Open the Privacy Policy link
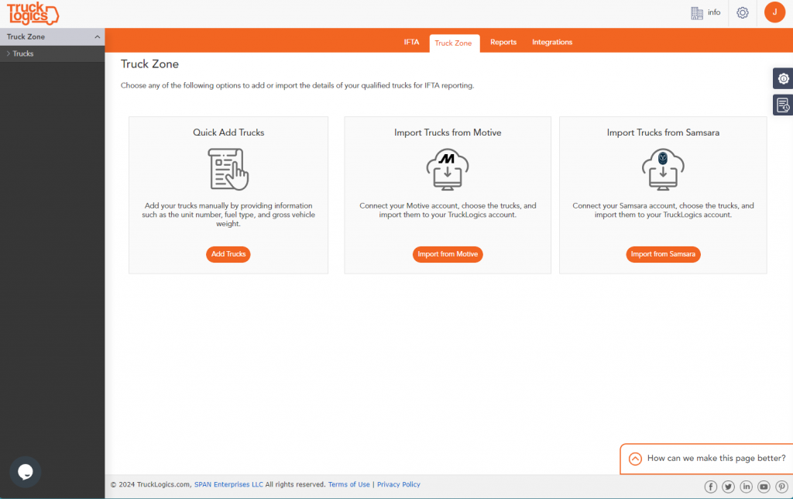793x499 pixels. pos(399,484)
